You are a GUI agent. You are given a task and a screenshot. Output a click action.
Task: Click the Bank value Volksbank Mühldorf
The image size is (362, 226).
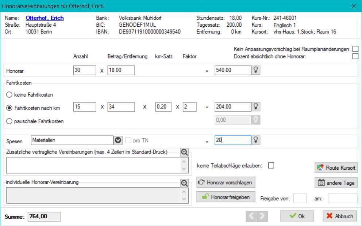pyautogui.click(x=140, y=18)
